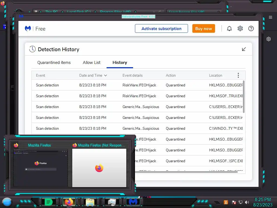Click the horizontal scrollbar under history table
The height and width of the screenshot is (208, 277).
[186, 172]
